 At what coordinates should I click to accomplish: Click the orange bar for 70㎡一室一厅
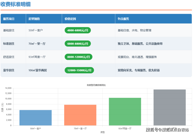pyautogui.click(x=80, y=115)
